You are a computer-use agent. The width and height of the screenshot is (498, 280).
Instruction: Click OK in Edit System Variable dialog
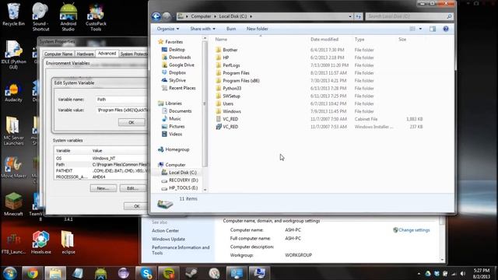(132, 122)
